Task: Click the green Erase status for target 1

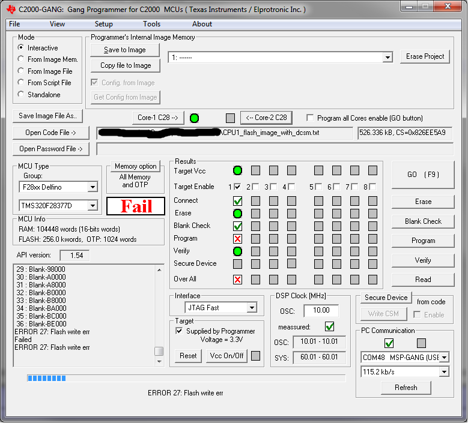Action: pos(237,214)
